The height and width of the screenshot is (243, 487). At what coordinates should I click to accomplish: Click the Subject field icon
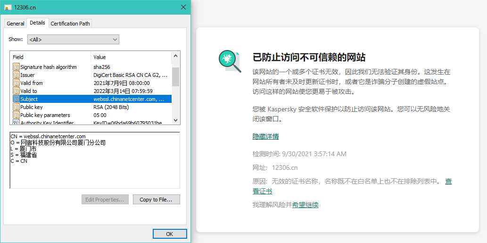(16, 99)
